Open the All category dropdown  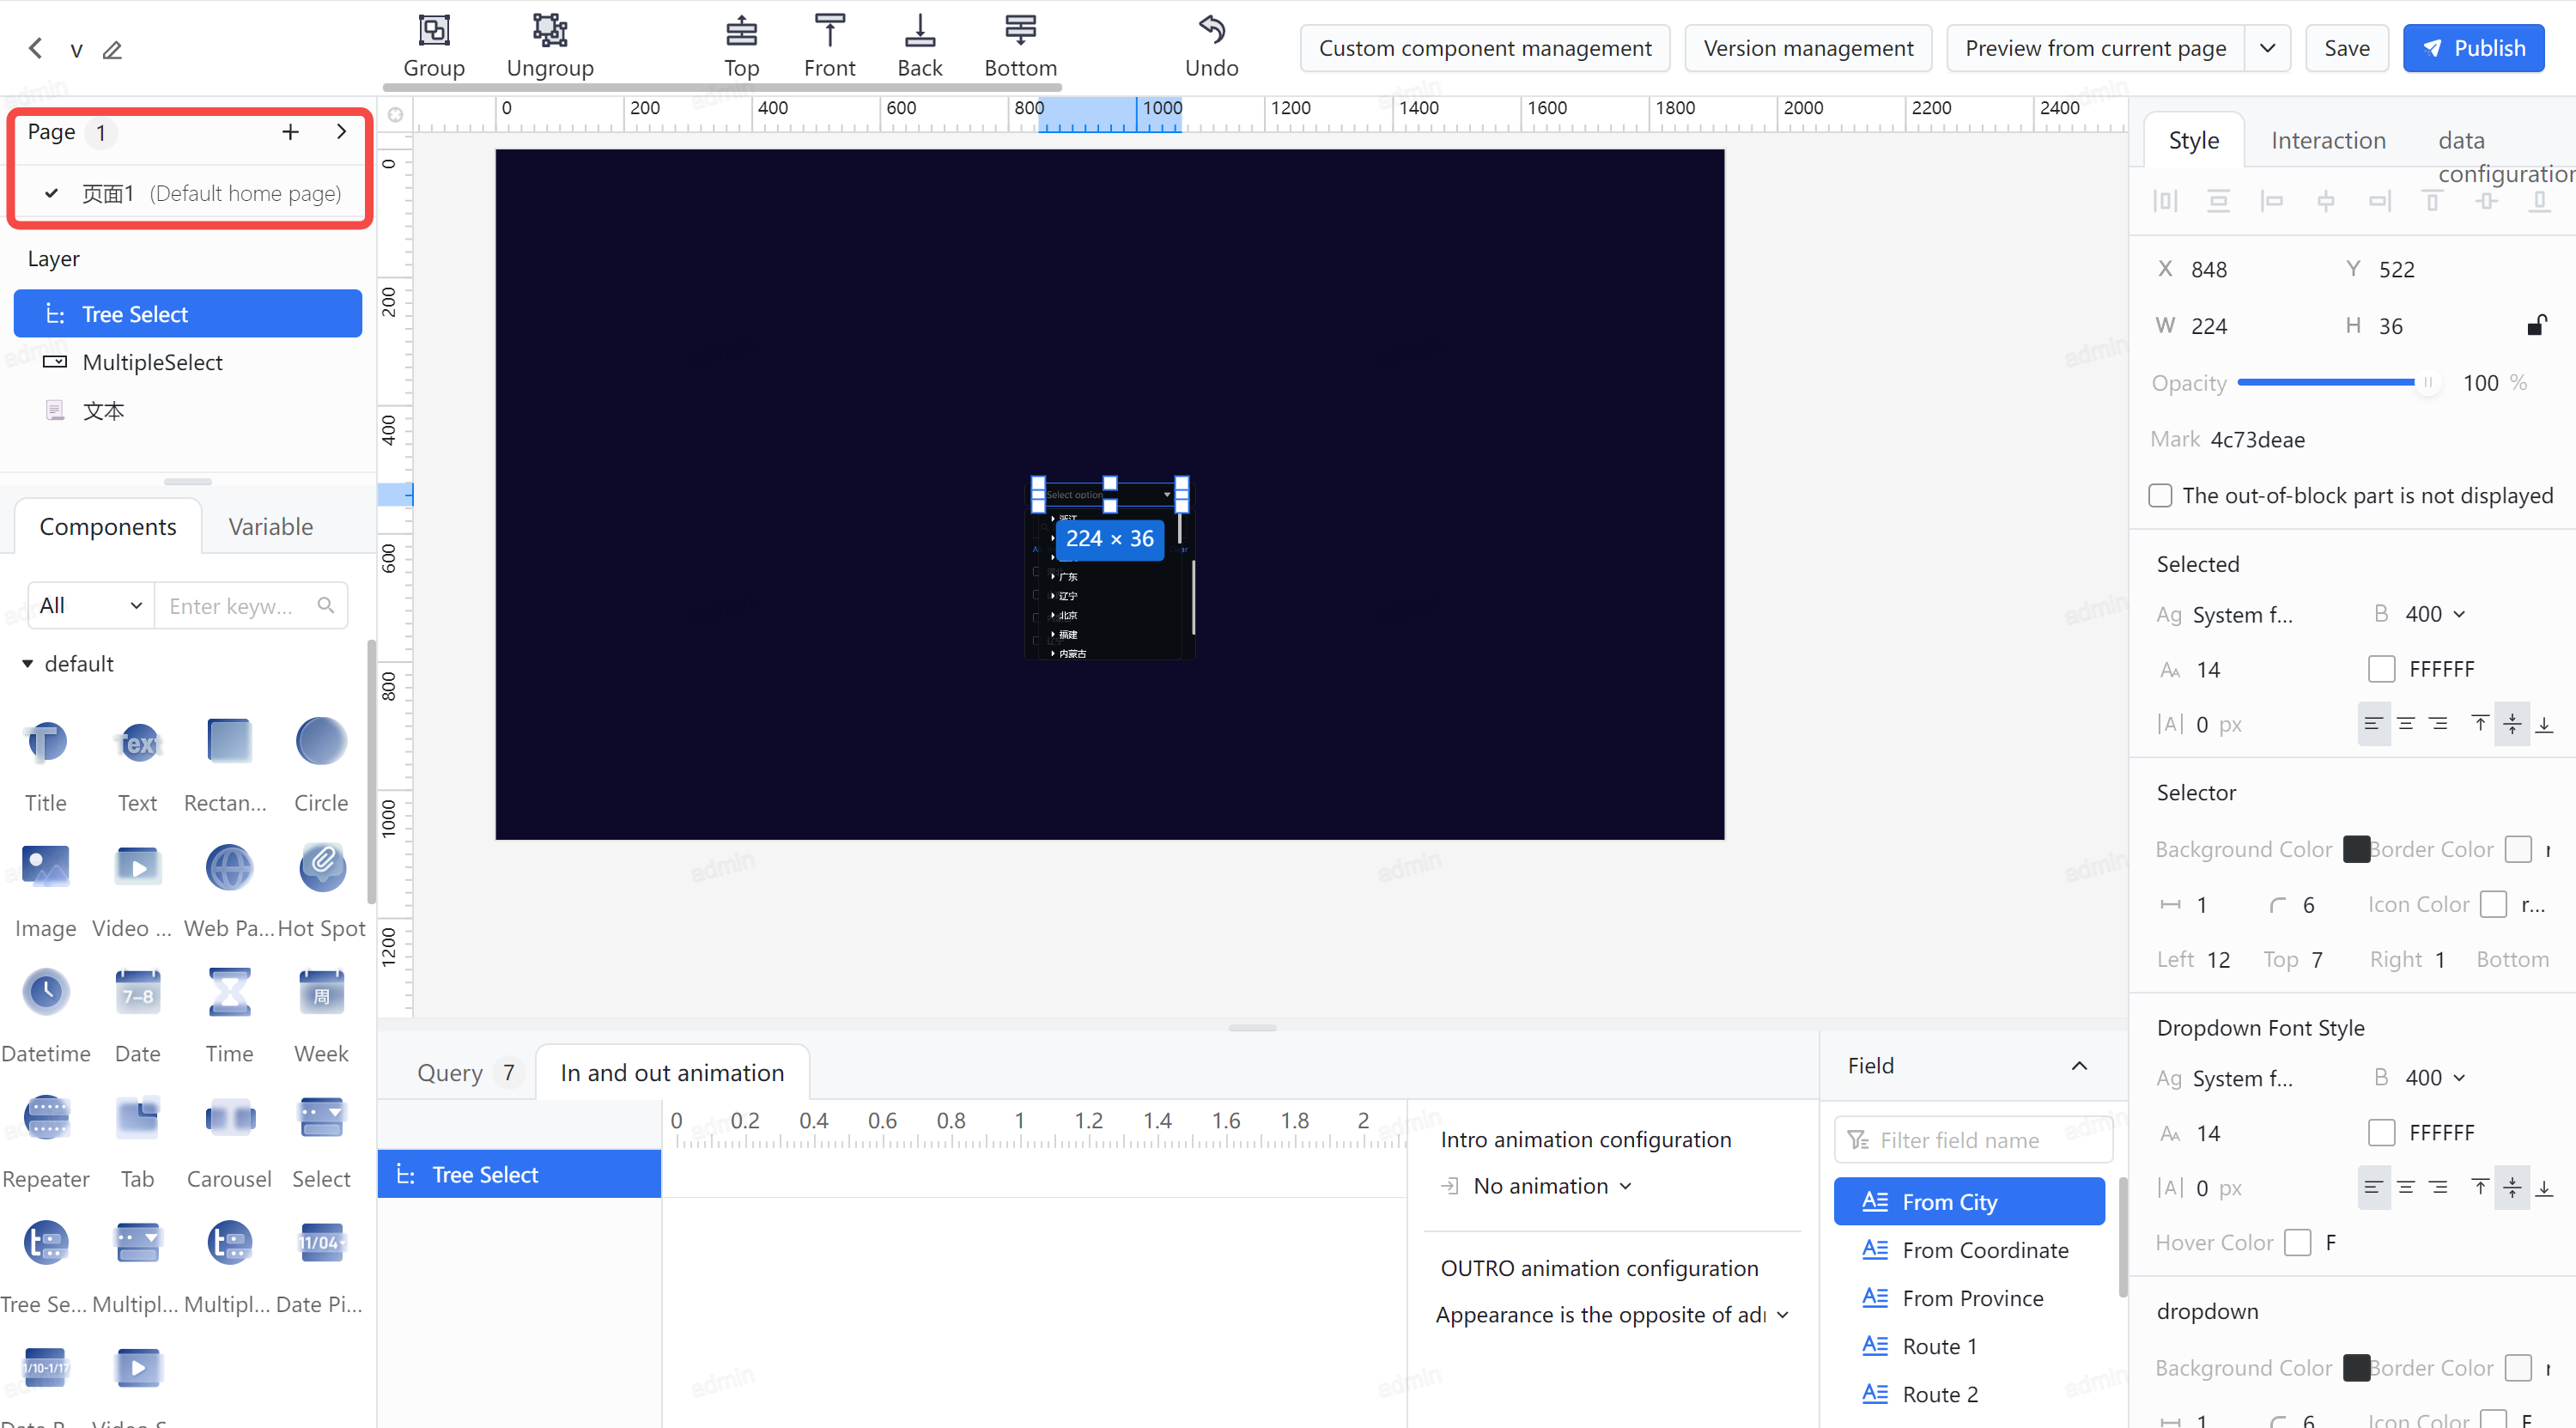coord(91,605)
